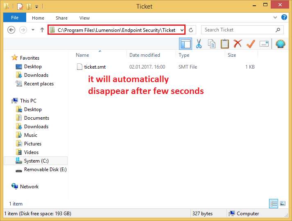Viewport: 292px width, 221px height.
Task: Click the 327 bytes status bar entry
Action: (203, 214)
